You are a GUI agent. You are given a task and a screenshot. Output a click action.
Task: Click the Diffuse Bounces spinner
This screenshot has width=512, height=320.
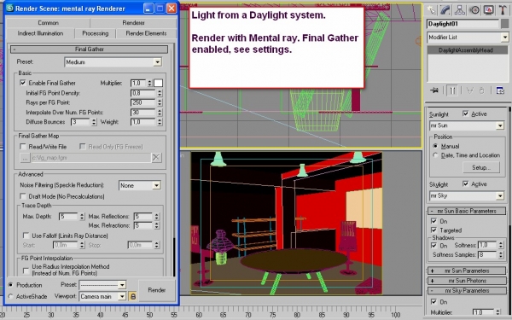tap(94, 122)
